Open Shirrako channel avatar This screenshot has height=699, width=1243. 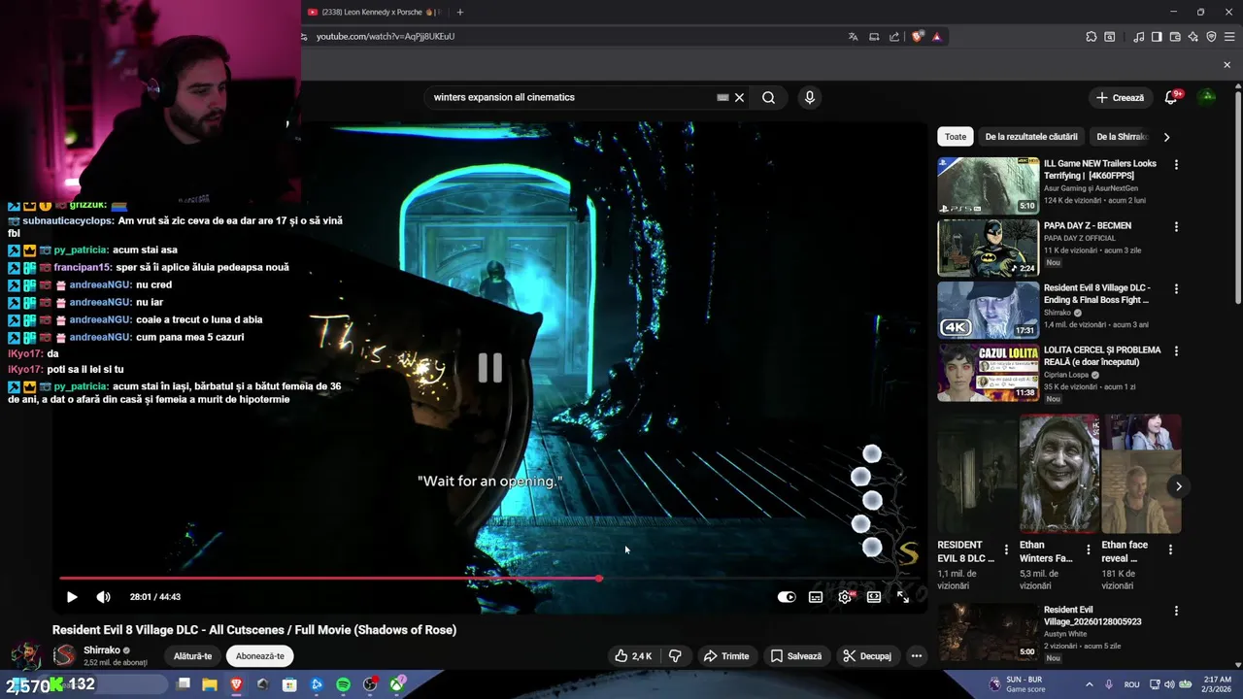coord(64,656)
